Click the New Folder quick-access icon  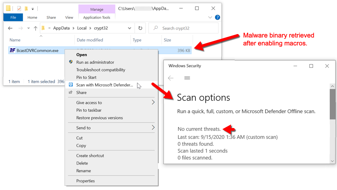point(26,9)
